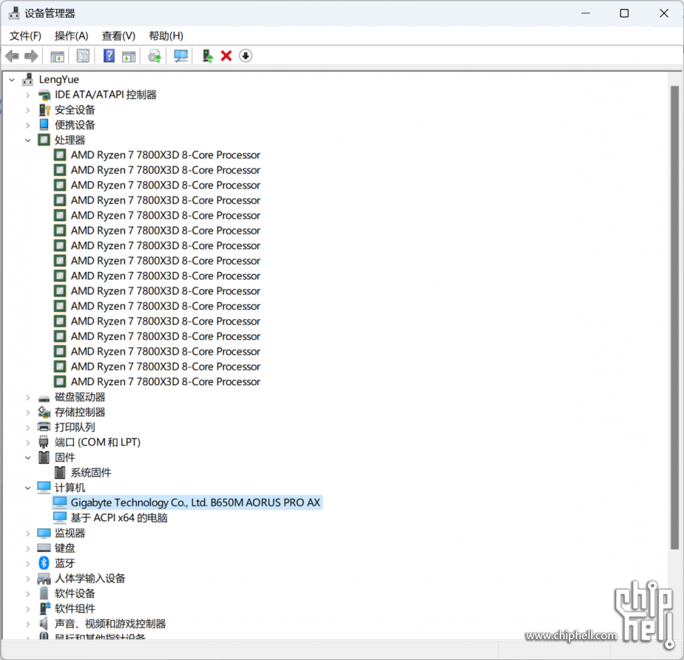Click the Bluetooth (蓝牙) category icon
684x660 pixels.
click(x=44, y=563)
